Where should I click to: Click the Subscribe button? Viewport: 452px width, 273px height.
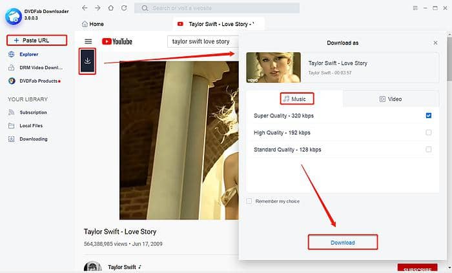pos(417,268)
